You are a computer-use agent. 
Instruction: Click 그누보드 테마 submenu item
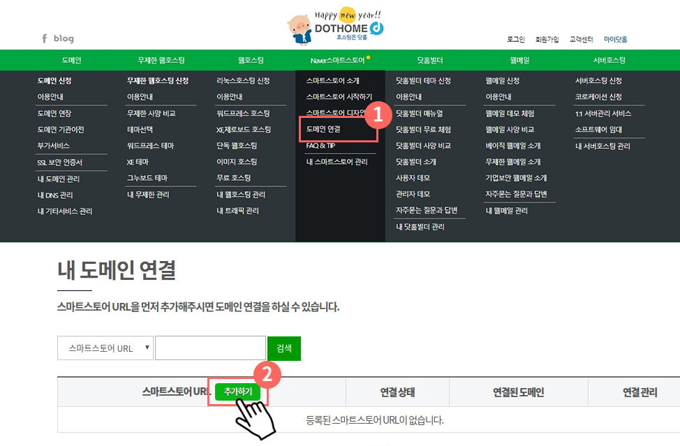(x=147, y=178)
